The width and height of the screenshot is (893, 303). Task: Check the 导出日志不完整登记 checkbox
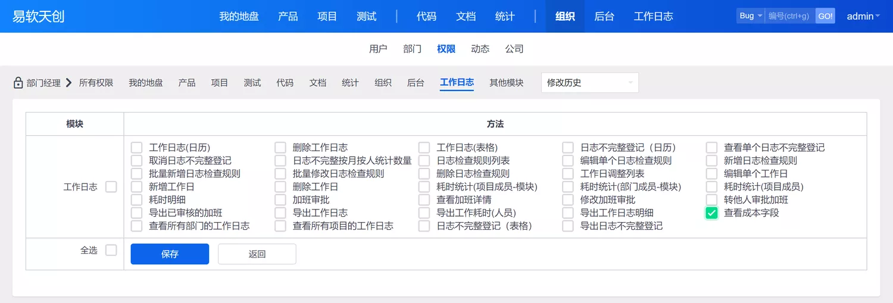568,226
